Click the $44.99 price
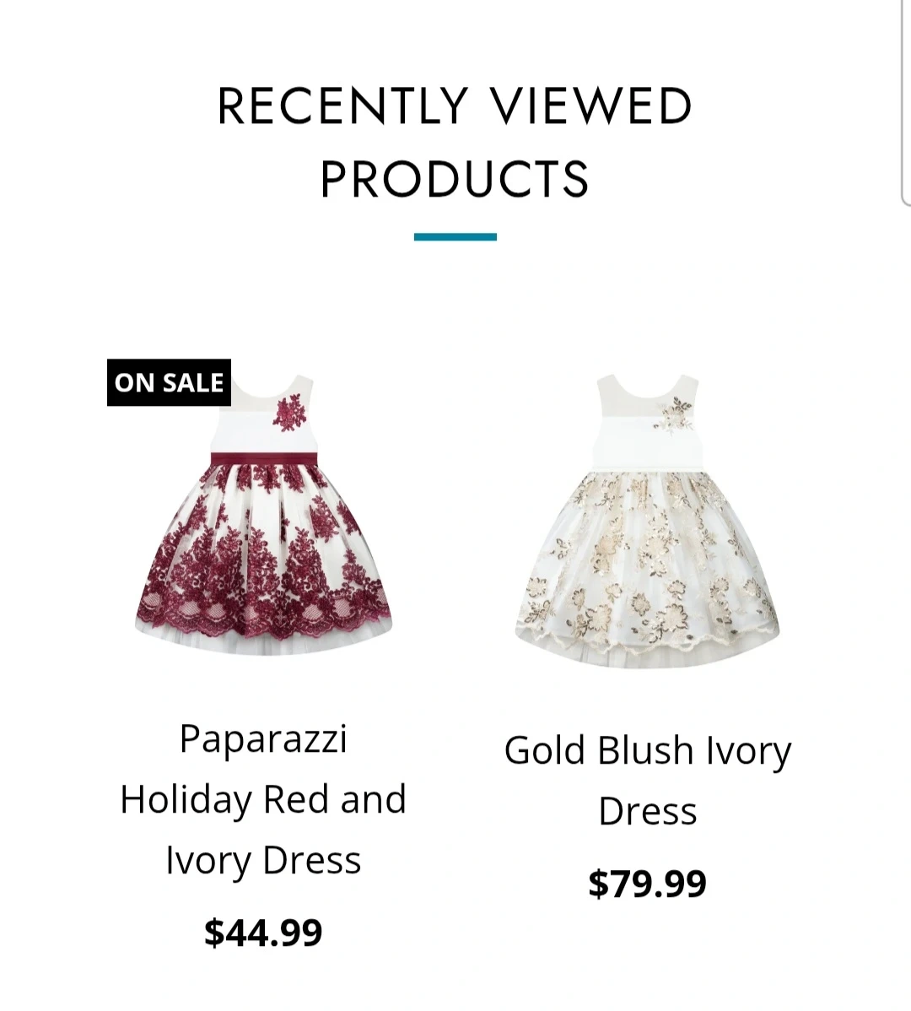 click(263, 933)
